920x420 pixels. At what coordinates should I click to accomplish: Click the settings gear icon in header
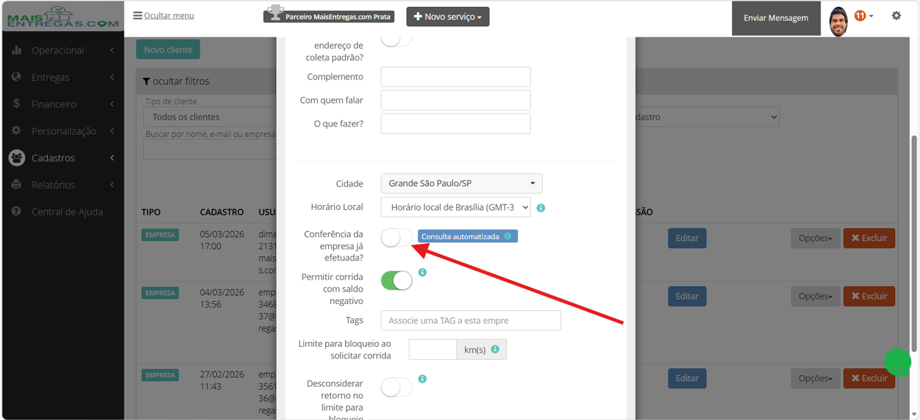[x=896, y=16]
